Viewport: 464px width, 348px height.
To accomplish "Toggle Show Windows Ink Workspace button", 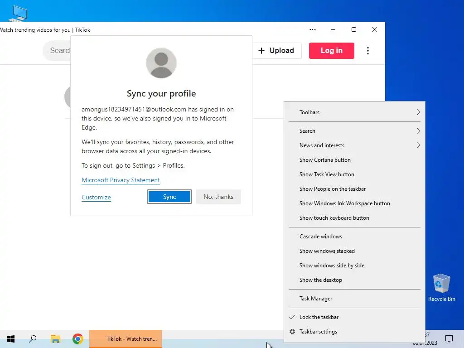I will [354, 203].
